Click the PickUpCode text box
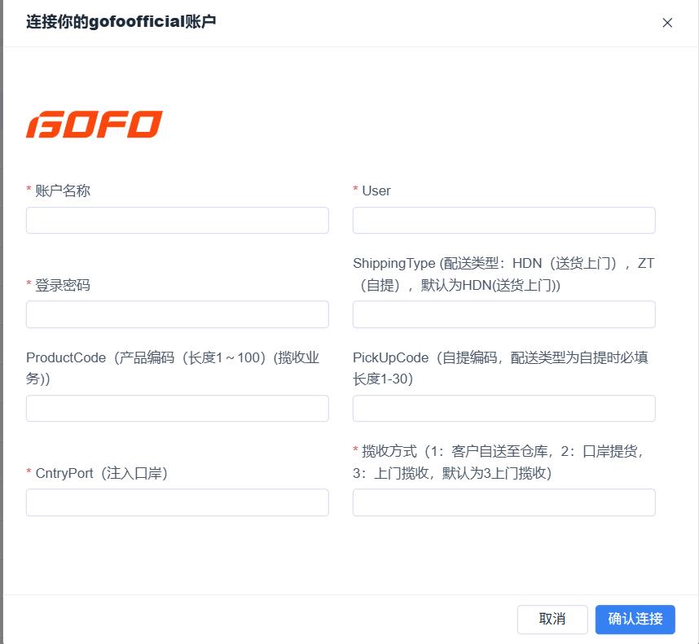Image resolution: width=699 pixels, height=644 pixels. (503, 409)
